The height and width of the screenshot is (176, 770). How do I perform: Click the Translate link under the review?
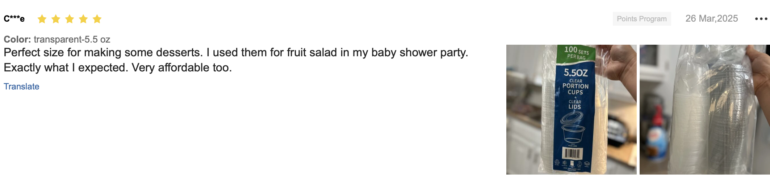21,87
